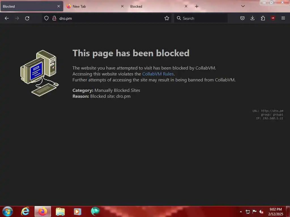Click the Category: Manually Blocked Sites line
The height and width of the screenshot is (217, 290).
point(106,90)
